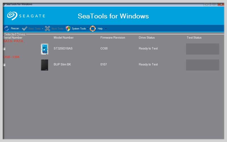The width and height of the screenshot is (227, 142).
Task: Click the Abort Tests label
Action: [57, 29]
